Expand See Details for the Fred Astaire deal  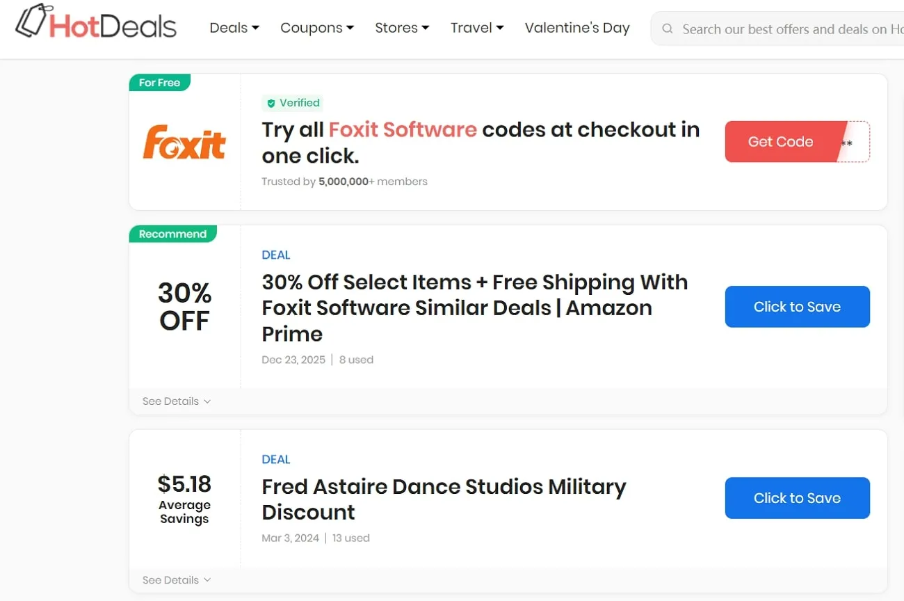coord(176,579)
